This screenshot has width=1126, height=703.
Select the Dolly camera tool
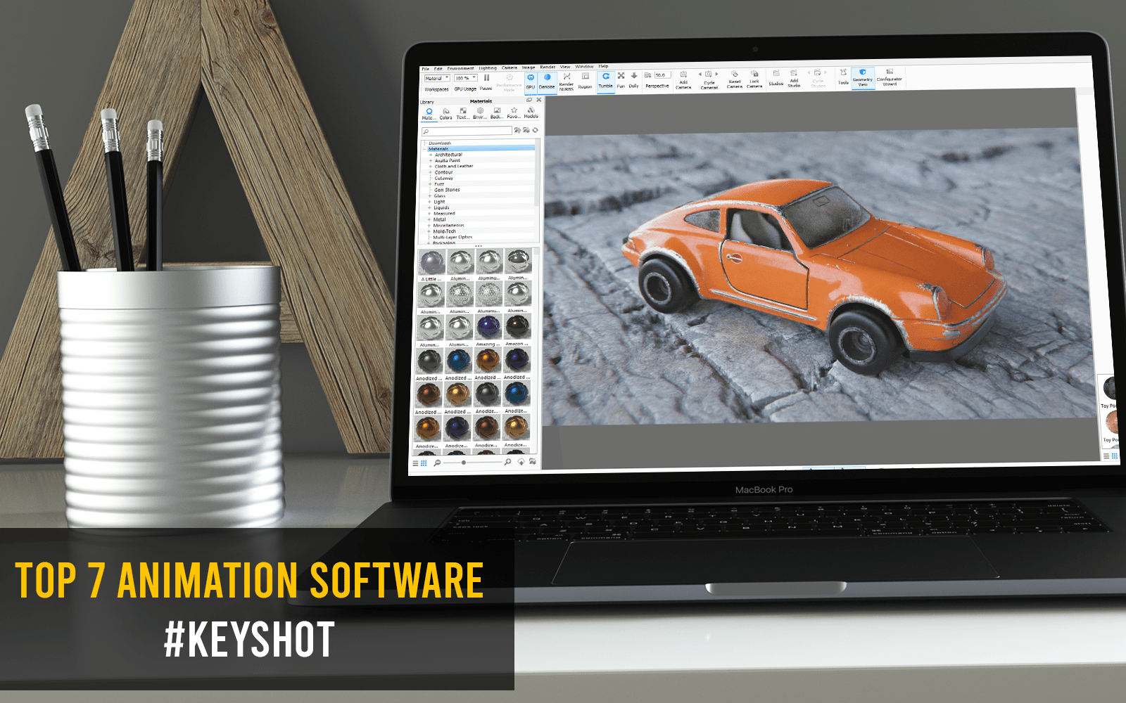point(634,80)
